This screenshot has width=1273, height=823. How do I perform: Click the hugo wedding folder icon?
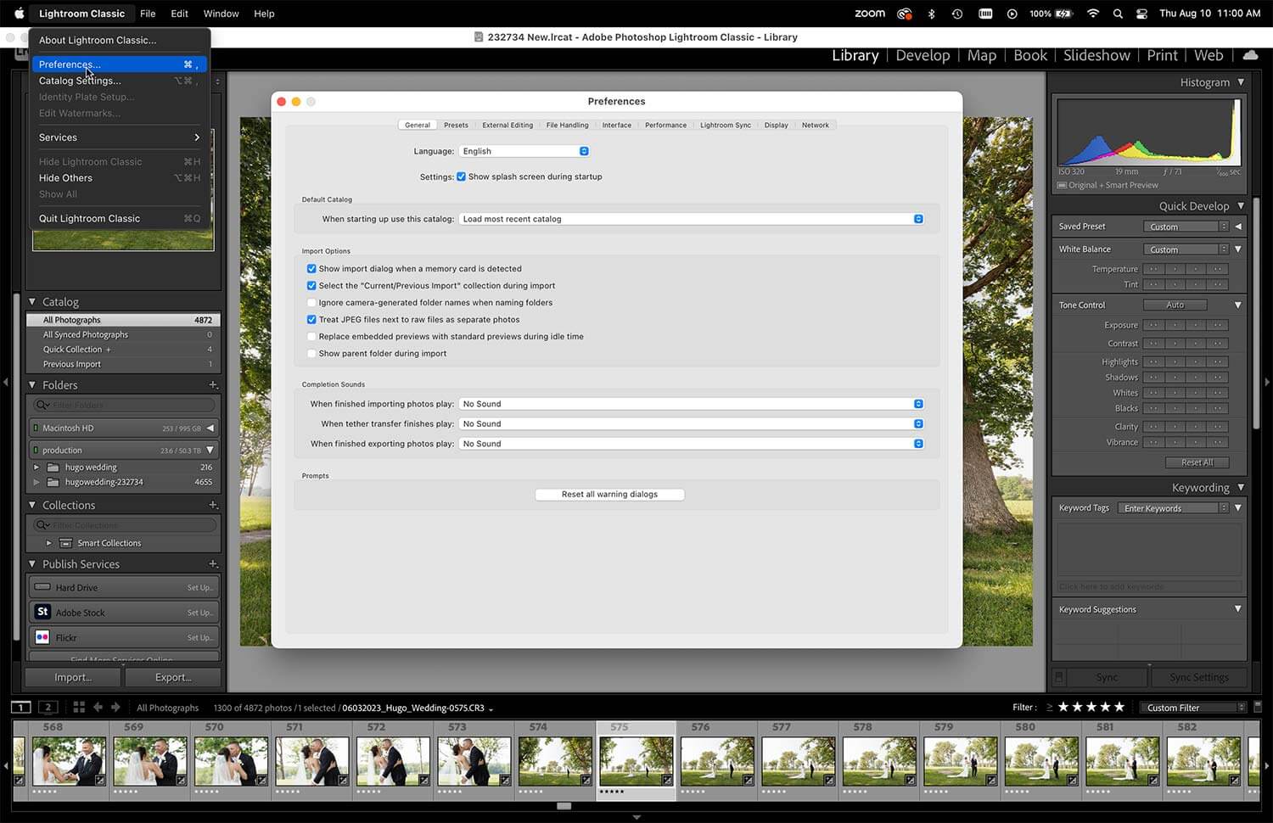pos(53,467)
